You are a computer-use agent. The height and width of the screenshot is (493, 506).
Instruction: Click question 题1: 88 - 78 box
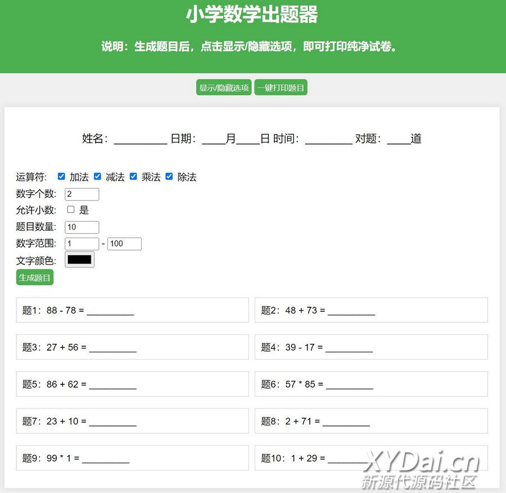point(132,310)
